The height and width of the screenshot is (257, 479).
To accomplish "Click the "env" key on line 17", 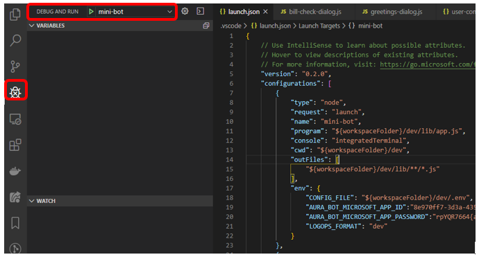I will pyautogui.click(x=300, y=188).
